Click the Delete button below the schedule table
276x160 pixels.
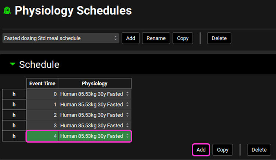[x=259, y=150]
